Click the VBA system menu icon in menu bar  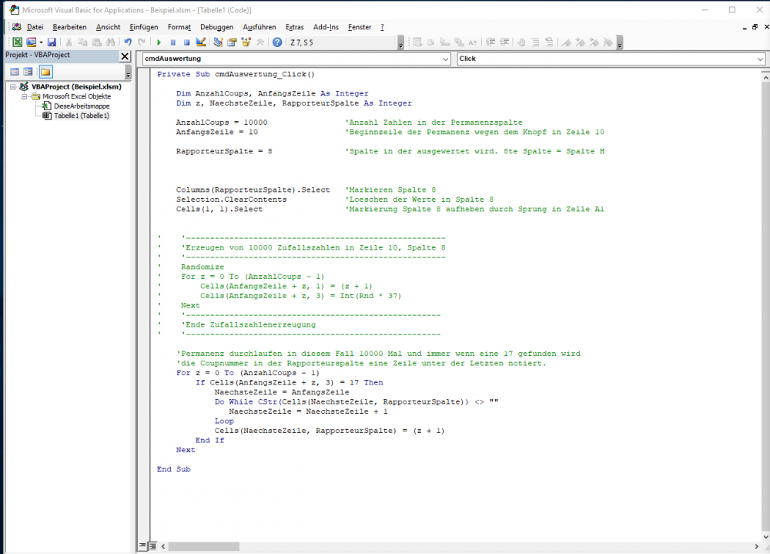coord(16,27)
